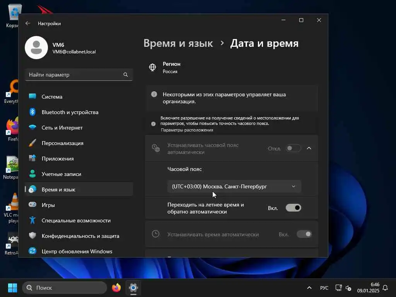Click the РУС language indicator

click(x=324, y=288)
